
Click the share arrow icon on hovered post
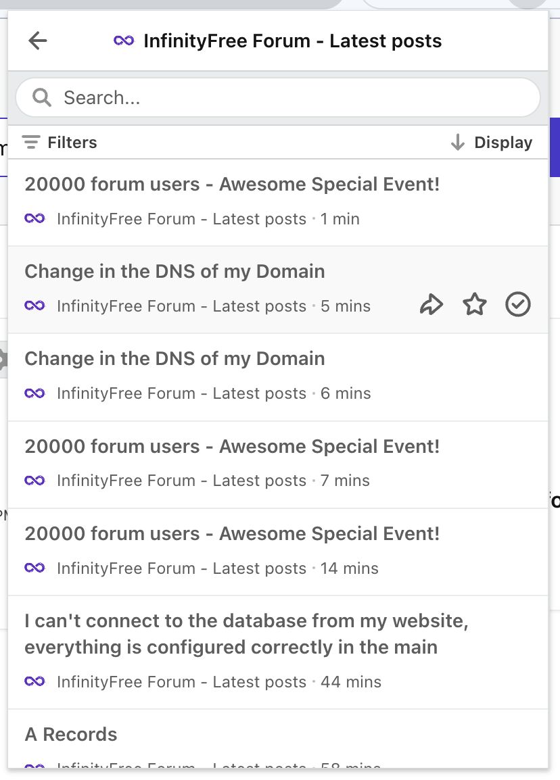tap(431, 306)
